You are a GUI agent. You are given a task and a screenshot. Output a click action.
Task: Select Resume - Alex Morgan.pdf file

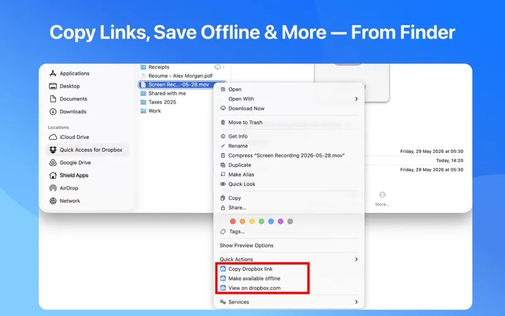point(177,76)
